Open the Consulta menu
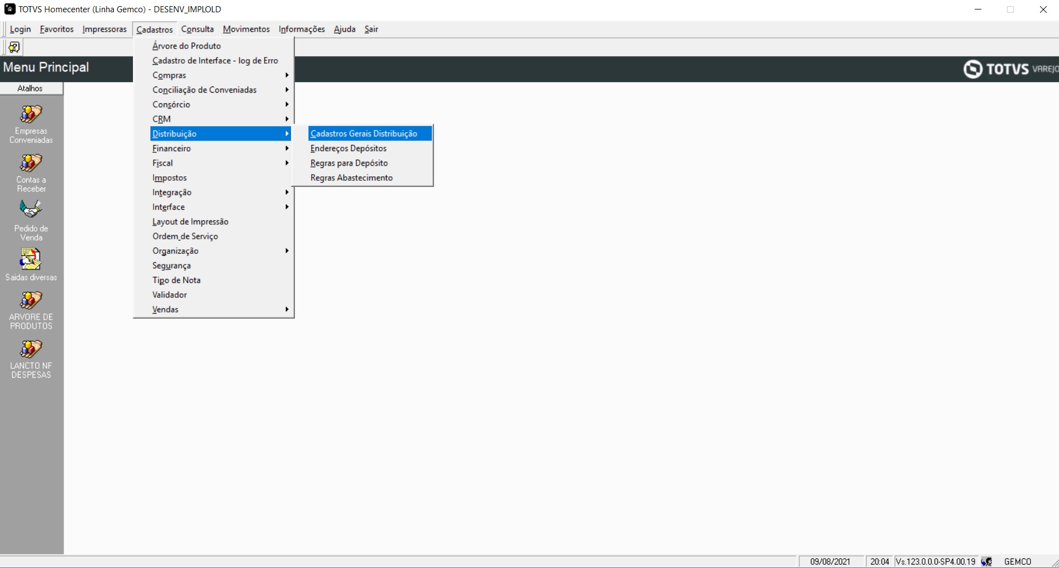 coord(197,29)
